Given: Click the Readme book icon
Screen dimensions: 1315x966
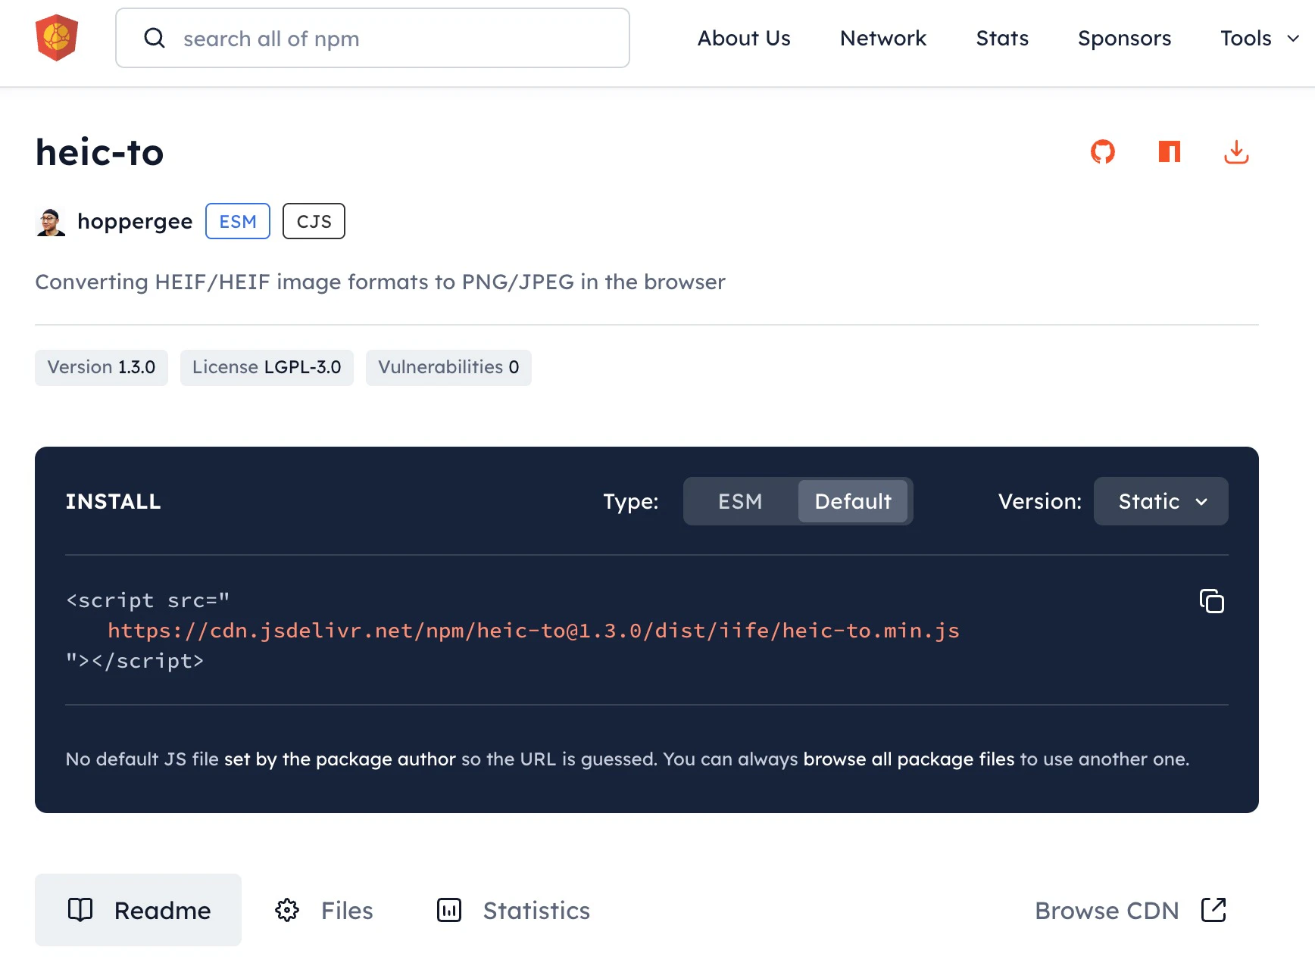Looking at the screenshot, I should (80, 910).
